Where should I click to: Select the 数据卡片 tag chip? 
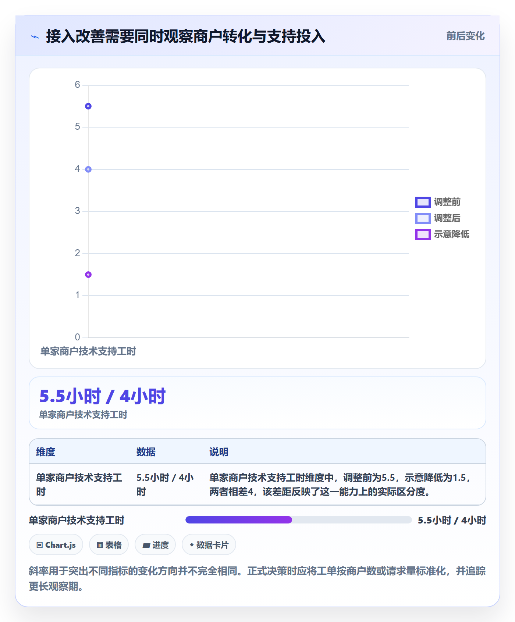[209, 545]
